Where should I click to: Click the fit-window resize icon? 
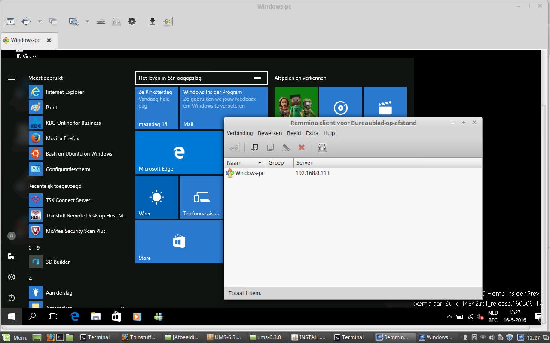pyautogui.click(x=26, y=21)
